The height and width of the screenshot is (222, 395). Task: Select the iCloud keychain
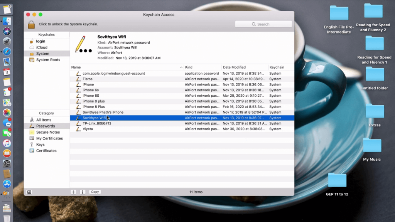tap(42, 47)
